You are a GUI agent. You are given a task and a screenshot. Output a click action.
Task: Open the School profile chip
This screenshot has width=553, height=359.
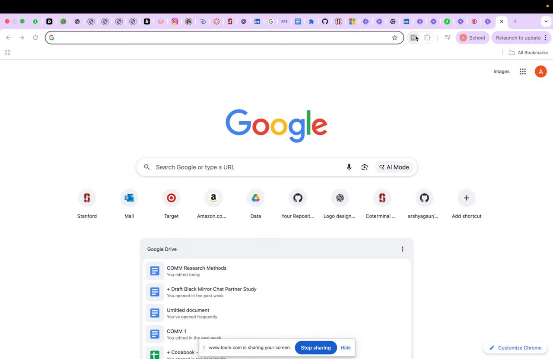(472, 38)
